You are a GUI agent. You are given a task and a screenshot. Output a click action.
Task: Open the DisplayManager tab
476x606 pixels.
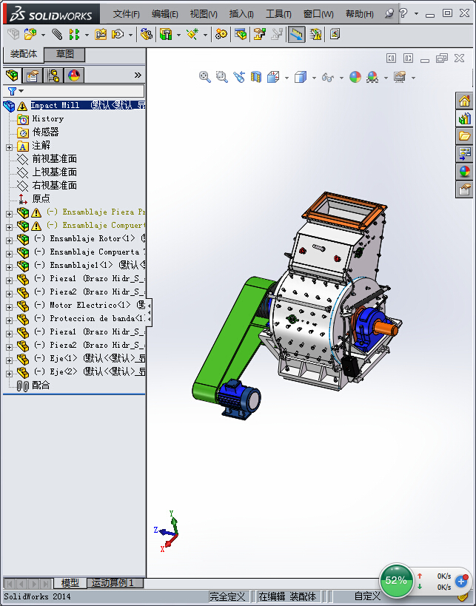coord(74,75)
